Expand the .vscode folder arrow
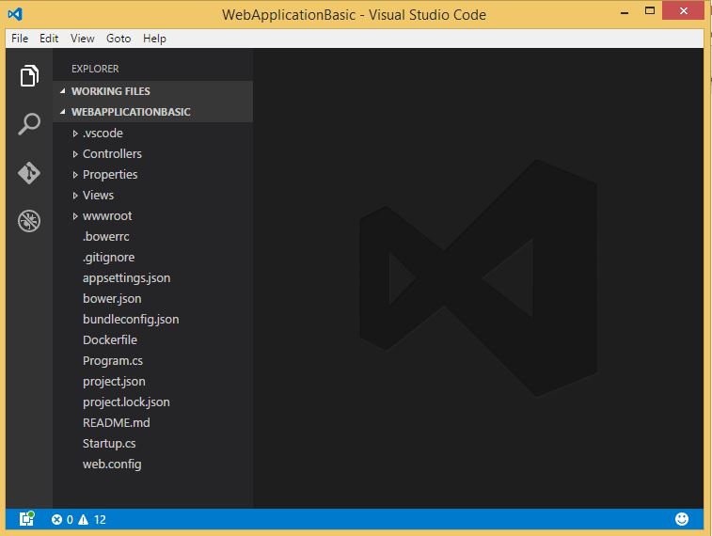The width and height of the screenshot is (712, 536). click(x=75, y=134)
